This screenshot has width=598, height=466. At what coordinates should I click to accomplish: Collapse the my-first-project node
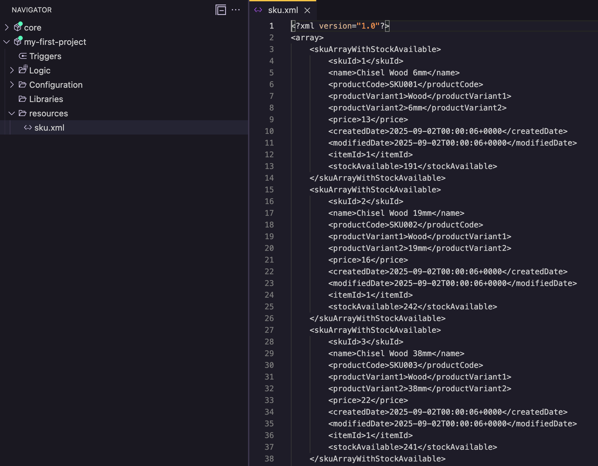tap(6, 42)
